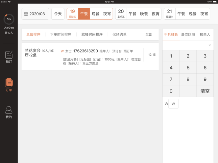
Task: Sort by 就餐时间排序
Action: (x=92, y=34)
